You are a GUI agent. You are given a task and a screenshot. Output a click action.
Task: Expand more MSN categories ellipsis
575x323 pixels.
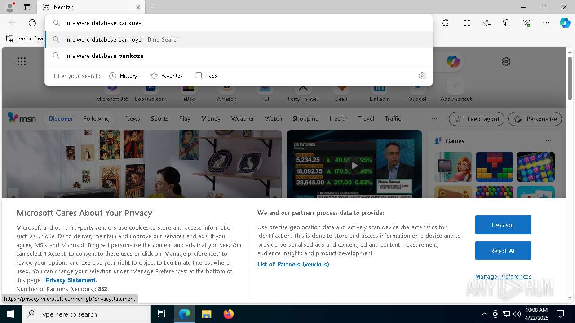point(434,119)
